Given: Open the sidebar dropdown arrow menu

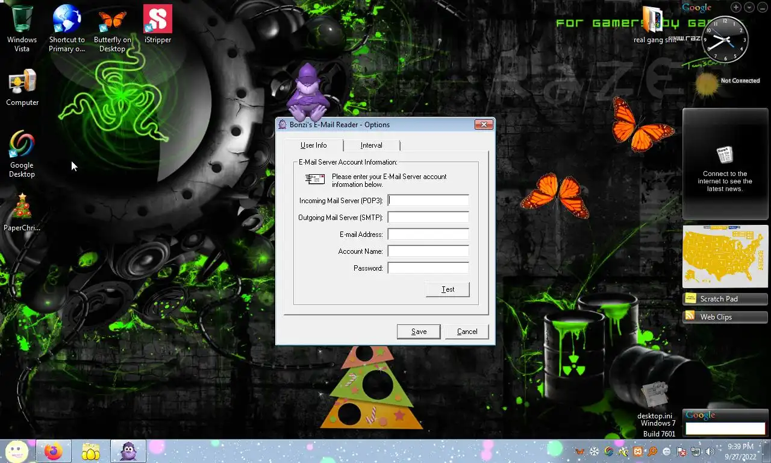Looking at the screenshot, I should (x=749, y=7).
